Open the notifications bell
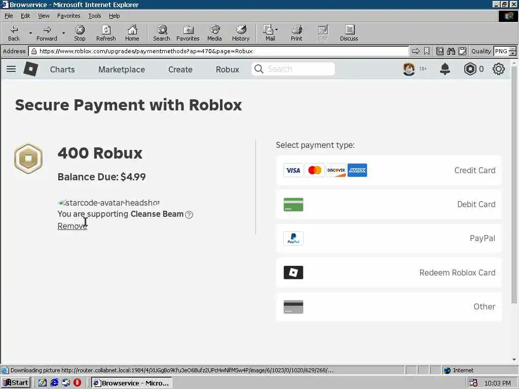This screenshot has width=519, height=389. click(x=445, y=69)
